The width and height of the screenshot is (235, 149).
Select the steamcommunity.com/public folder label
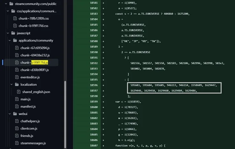point(36,4)
